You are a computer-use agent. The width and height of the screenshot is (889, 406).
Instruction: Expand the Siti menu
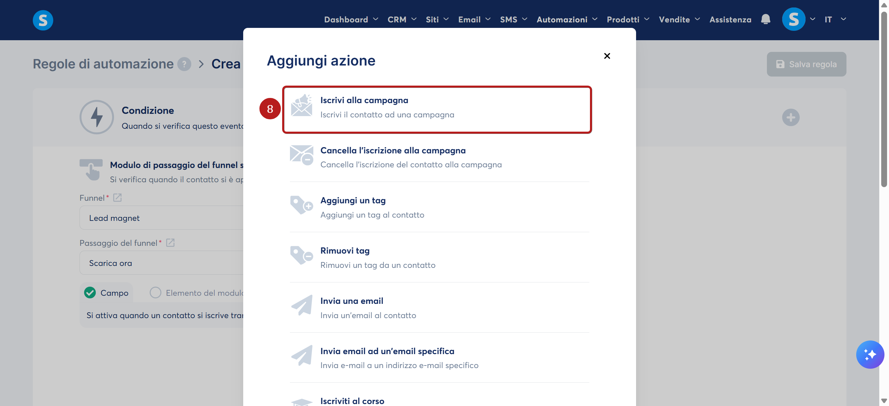pos(437,19)
